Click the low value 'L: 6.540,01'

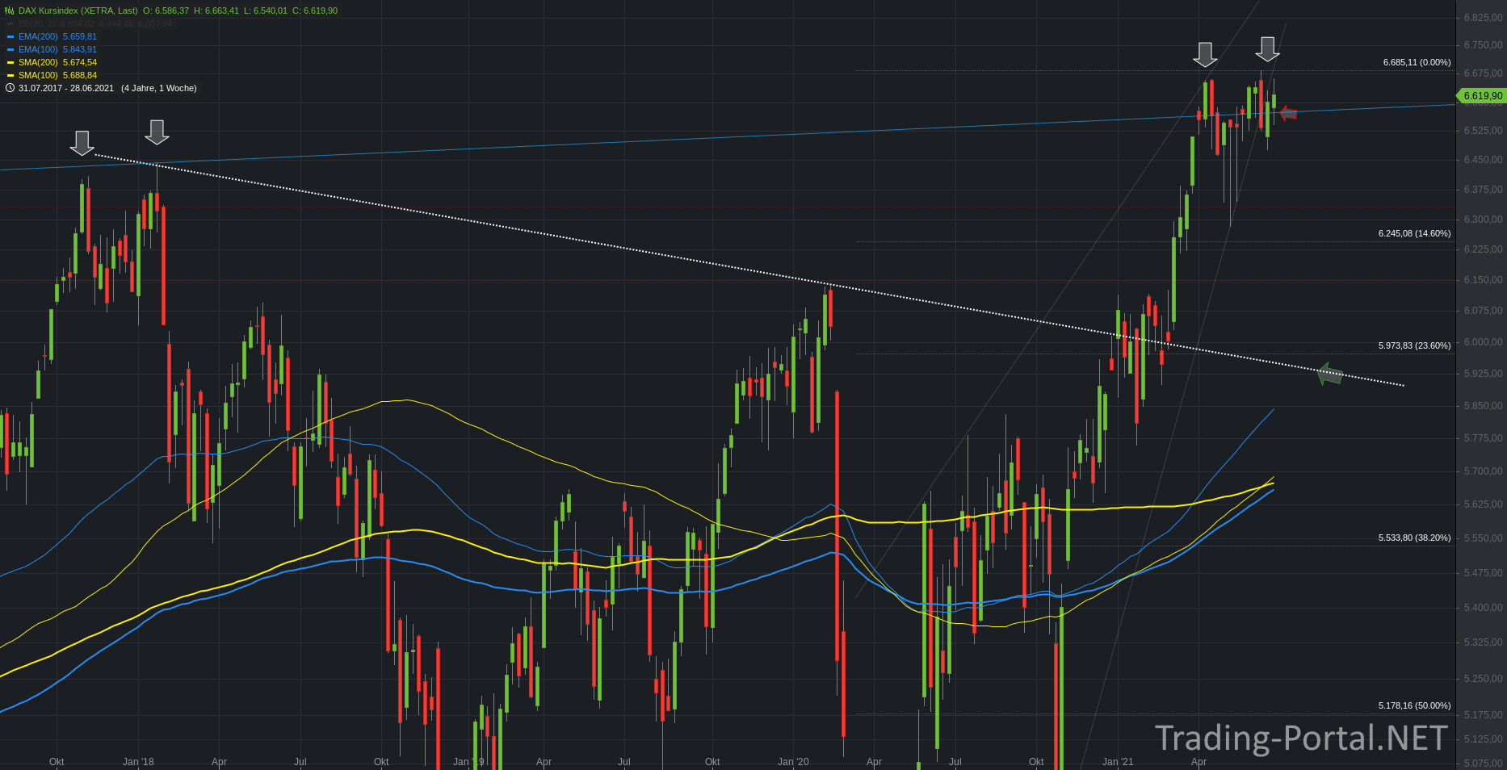pos(266,10)
